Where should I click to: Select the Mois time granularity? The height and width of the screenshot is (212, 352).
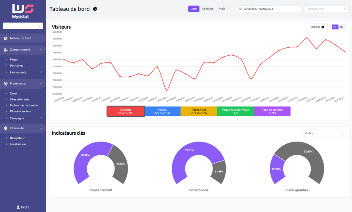pyautogui.click(x=222, y=9)
